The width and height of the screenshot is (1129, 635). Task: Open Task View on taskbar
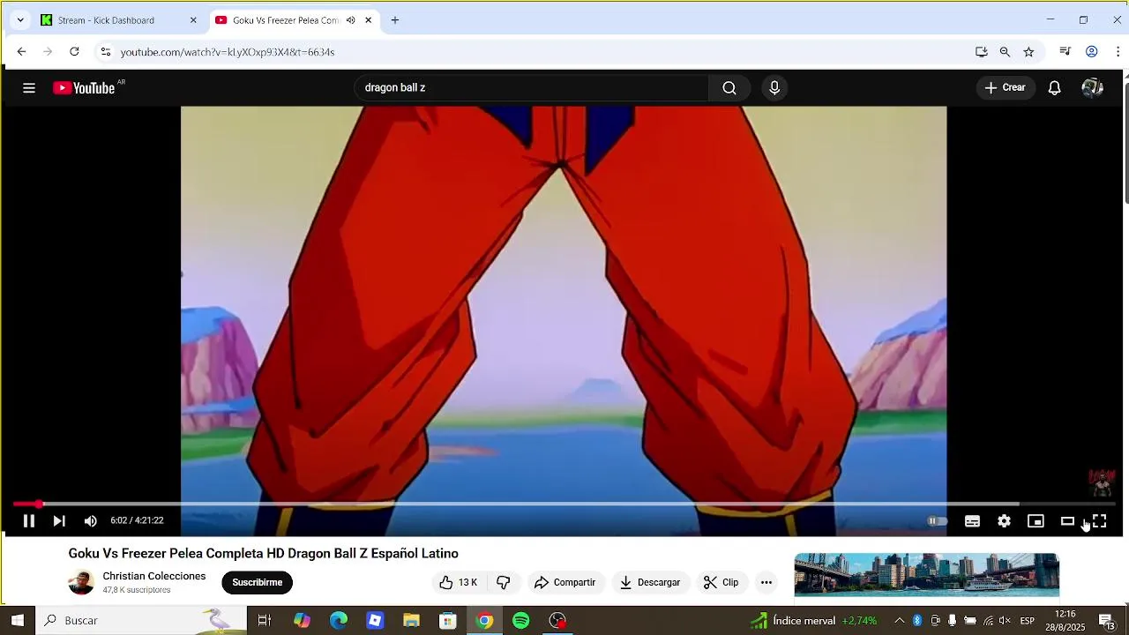pyautogui.click(x=264, y=620)
